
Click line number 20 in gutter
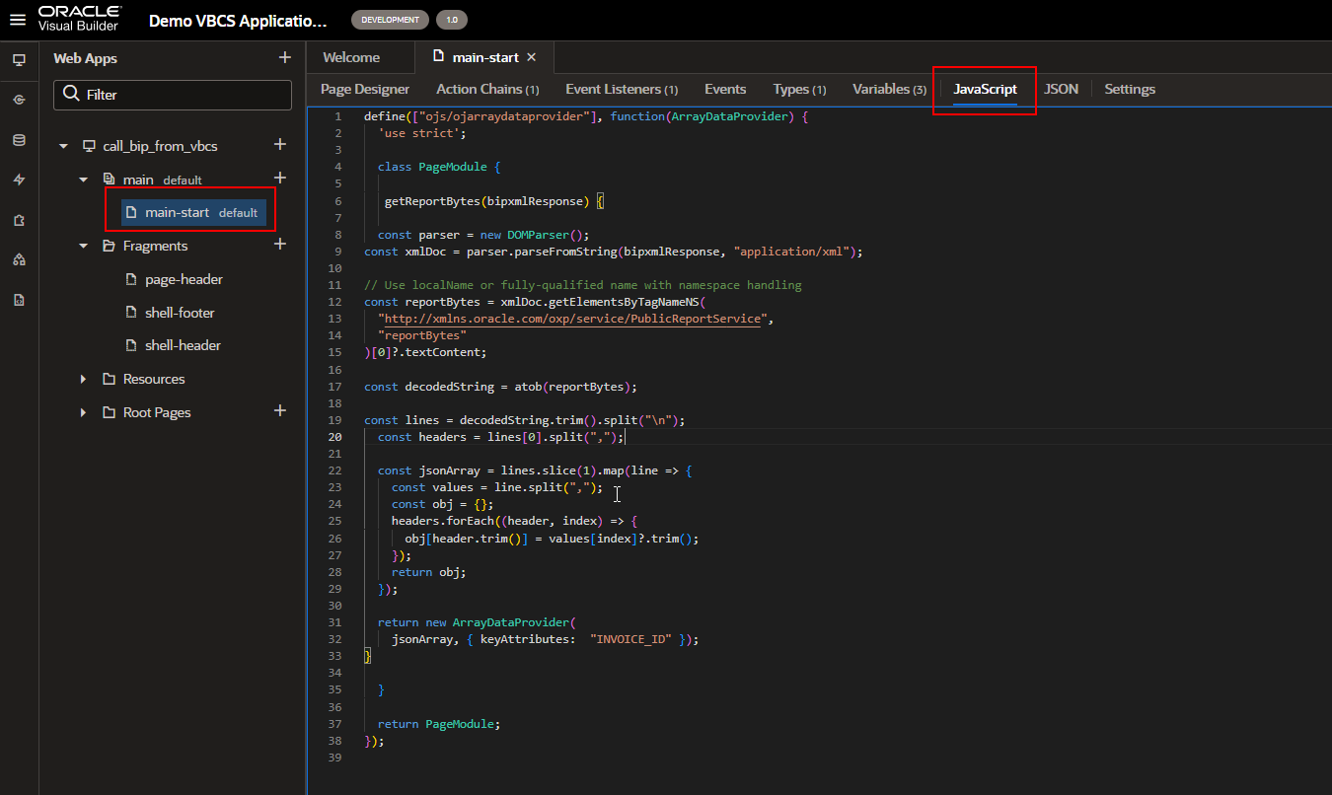point(336,437)
